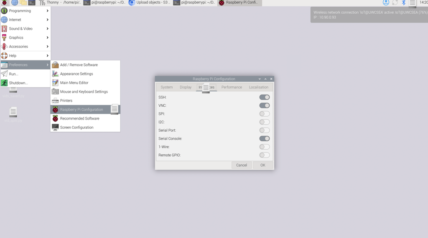
Task: Launch the Terminal icon in taskbar launcher
Action: click(x=32, y=3)
